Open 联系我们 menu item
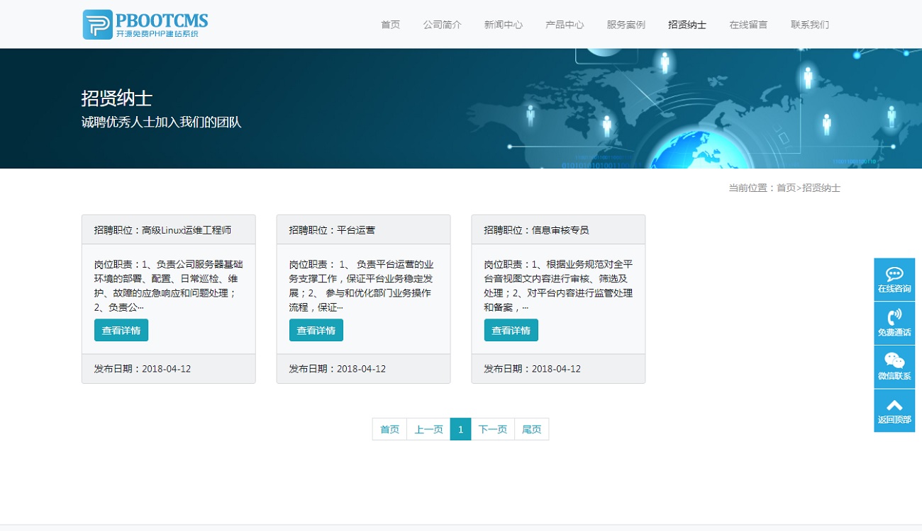922x531 pixels. (810, 25)
